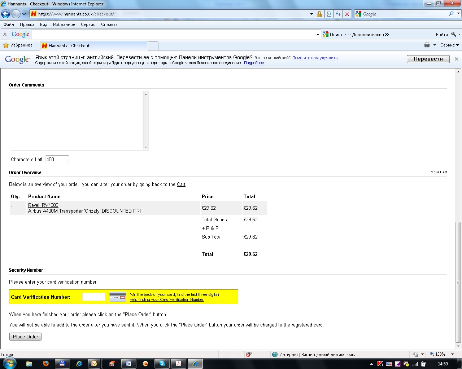Click the padlock security icon in address bar
This screenshot has width=462, height=369.
319,14
